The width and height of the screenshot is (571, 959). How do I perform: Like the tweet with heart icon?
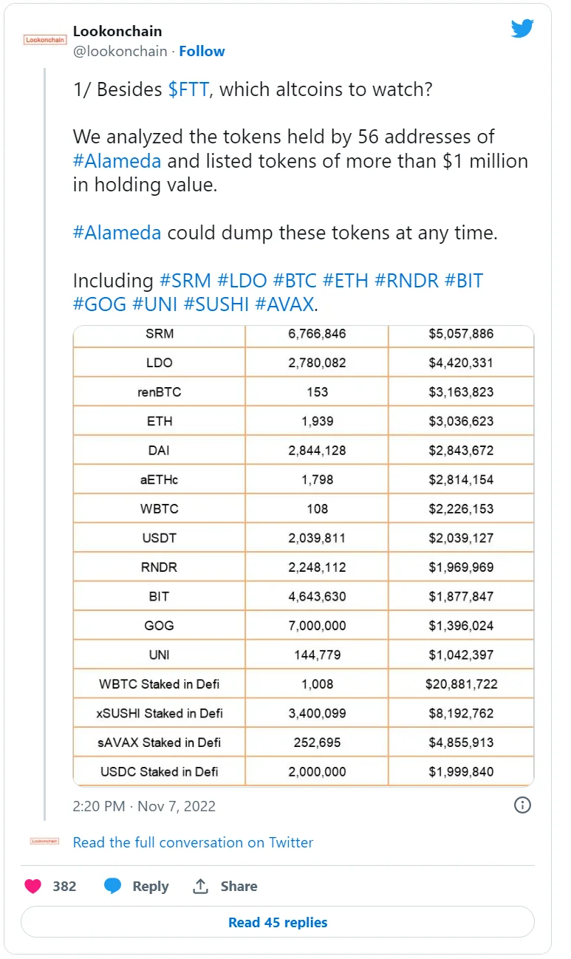(33, 886)
